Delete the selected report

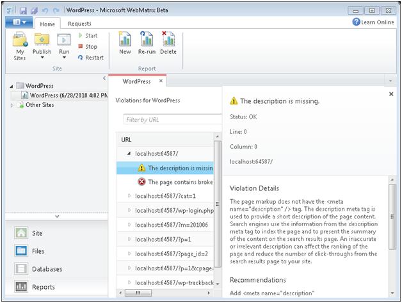tap(168, 43)
